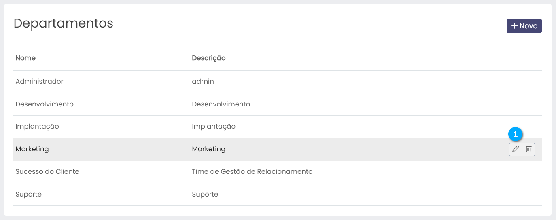
Task: Click the pencil edit icon for Marketing
Action: tap(515, 149)
